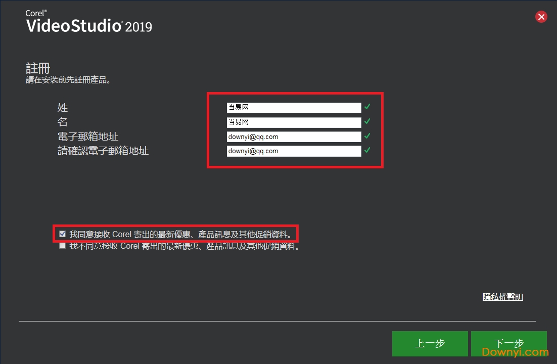Click the green checkmark beside 電子郵箱地址 field
Viewport: 557px width, 364px height.
[367, 136]
